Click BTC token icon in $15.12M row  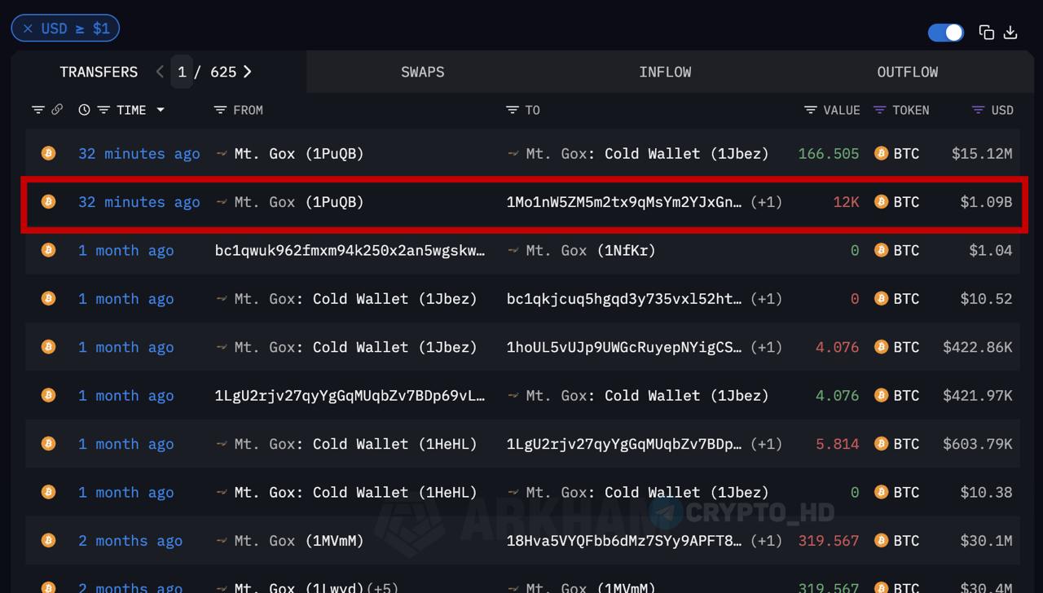(881, 153)
